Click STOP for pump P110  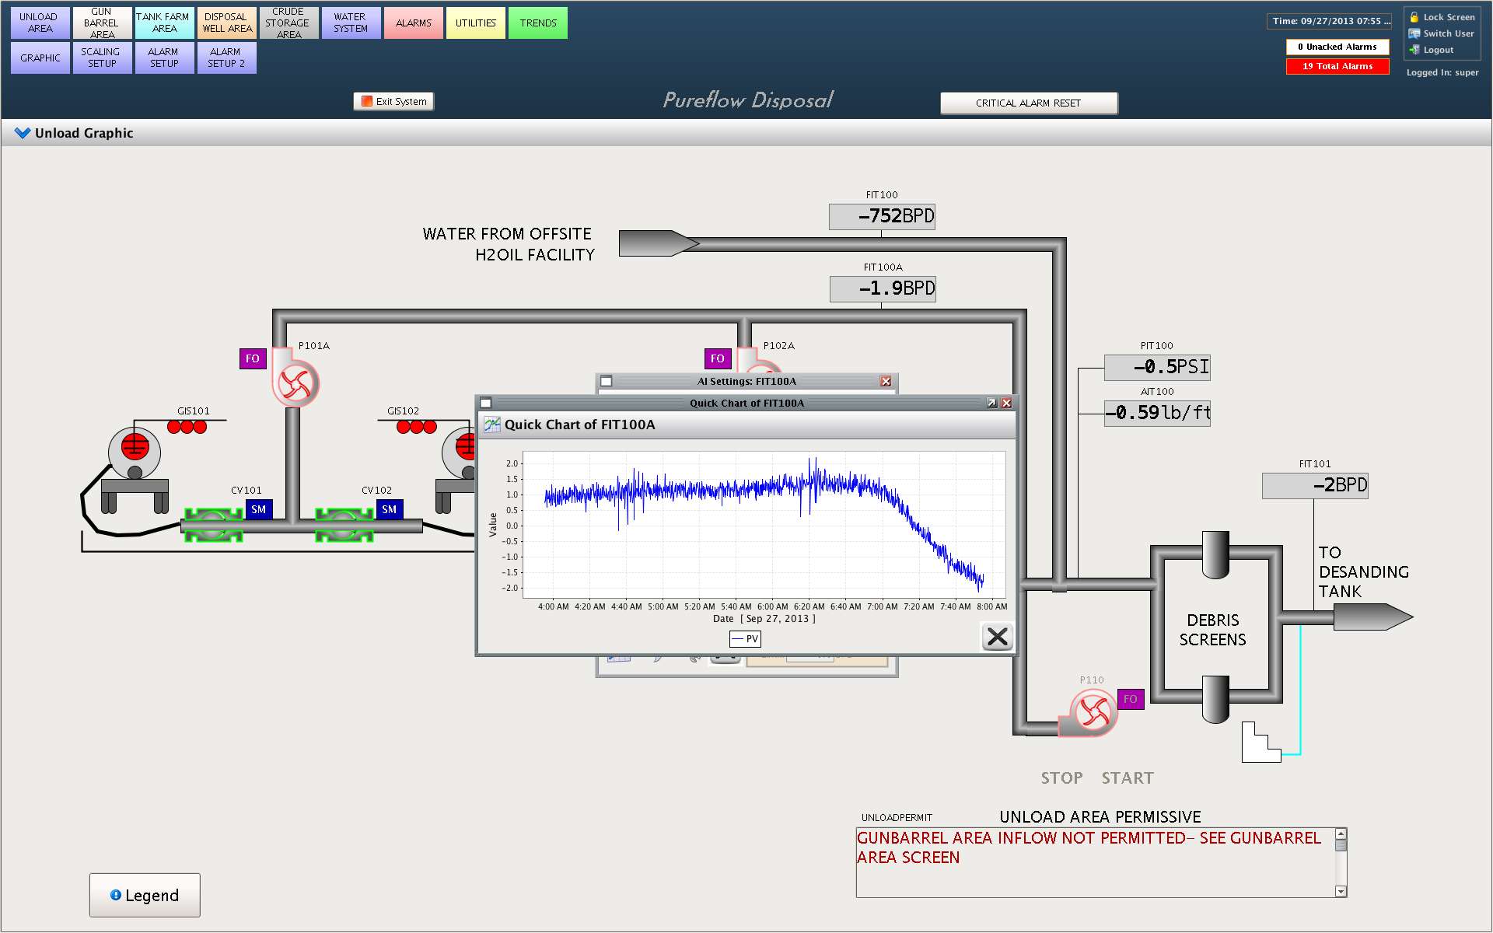pos(1062,778)
